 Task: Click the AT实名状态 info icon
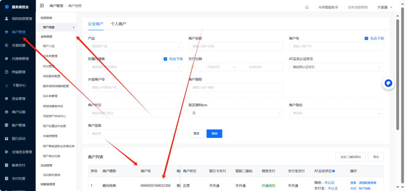tap(334, 171)
